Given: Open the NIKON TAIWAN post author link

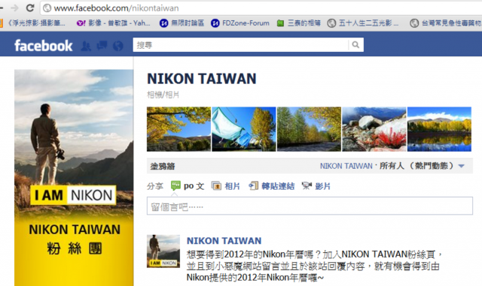Looking at the screenshot, I should point(224,241).
